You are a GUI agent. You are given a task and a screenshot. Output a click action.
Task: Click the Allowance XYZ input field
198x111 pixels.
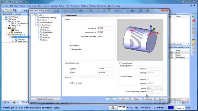click(x=105, y=32)
